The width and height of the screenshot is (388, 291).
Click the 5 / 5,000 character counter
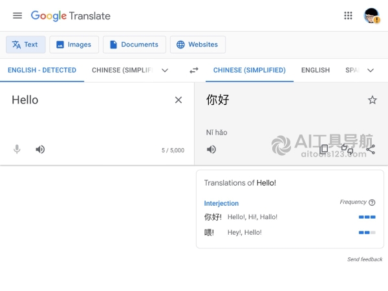[x=173, y=150]
